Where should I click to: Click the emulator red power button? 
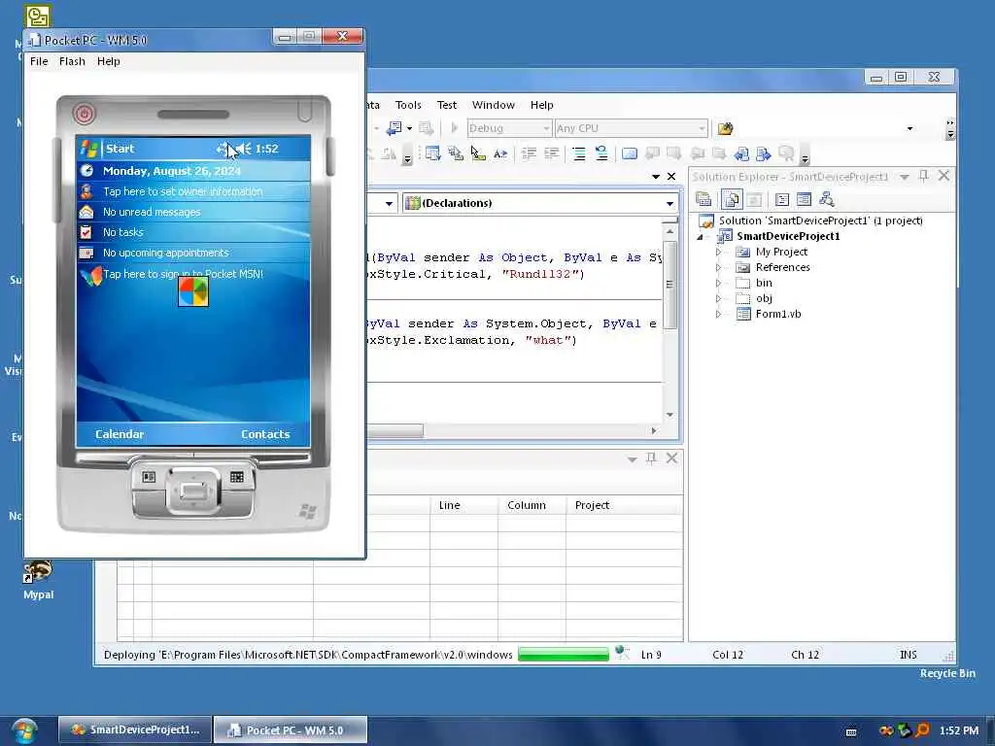pos(84,114)
